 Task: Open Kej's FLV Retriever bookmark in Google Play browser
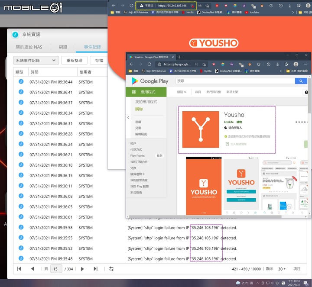pos(154,71)
